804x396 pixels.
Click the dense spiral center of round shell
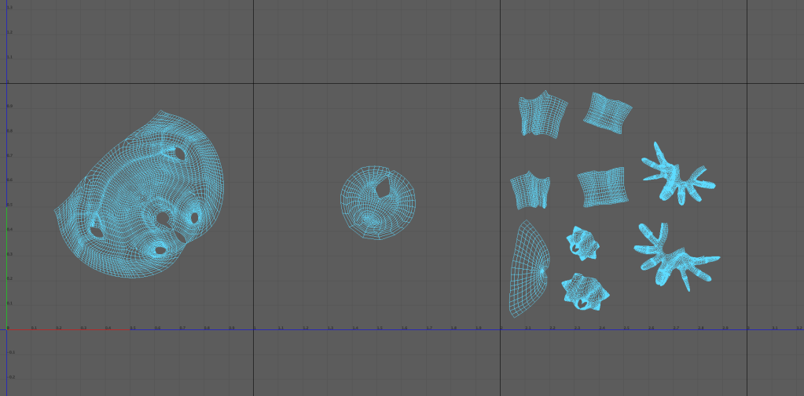click(x=369, y=218)
